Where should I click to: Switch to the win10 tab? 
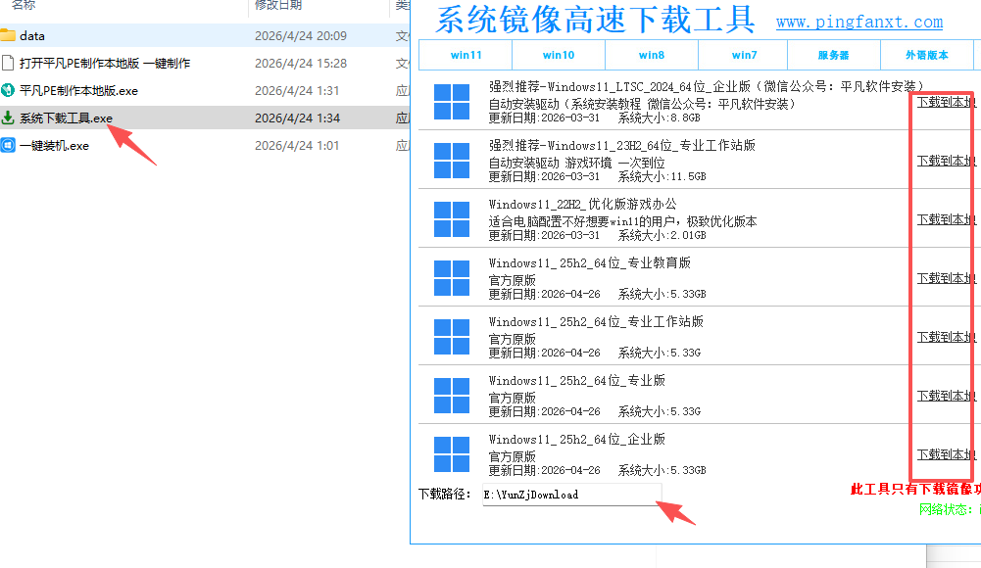tap(558, 55)
